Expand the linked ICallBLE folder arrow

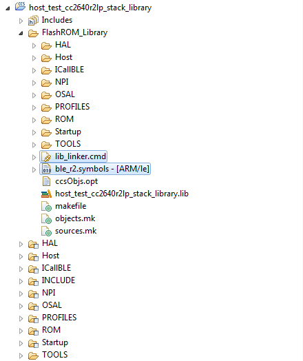(x=21, y=269)
